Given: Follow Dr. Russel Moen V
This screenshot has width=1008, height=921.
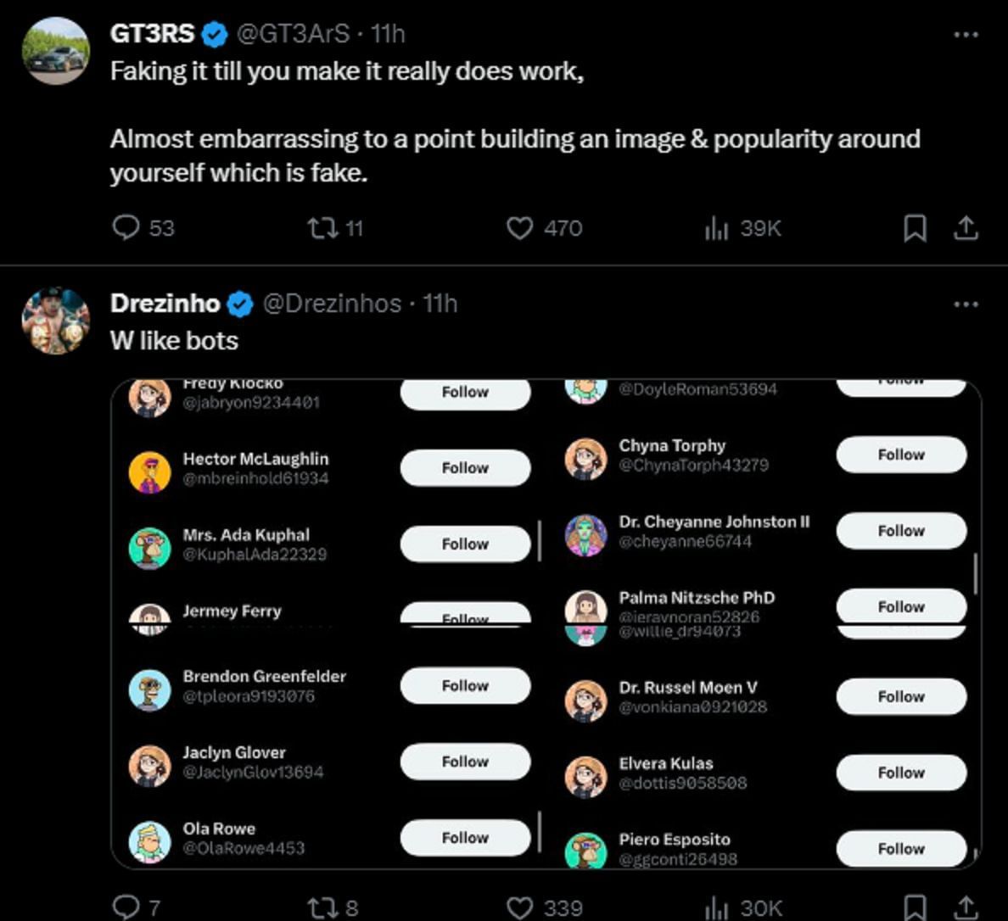Looking at the screenshot, I should click(901, 697).
